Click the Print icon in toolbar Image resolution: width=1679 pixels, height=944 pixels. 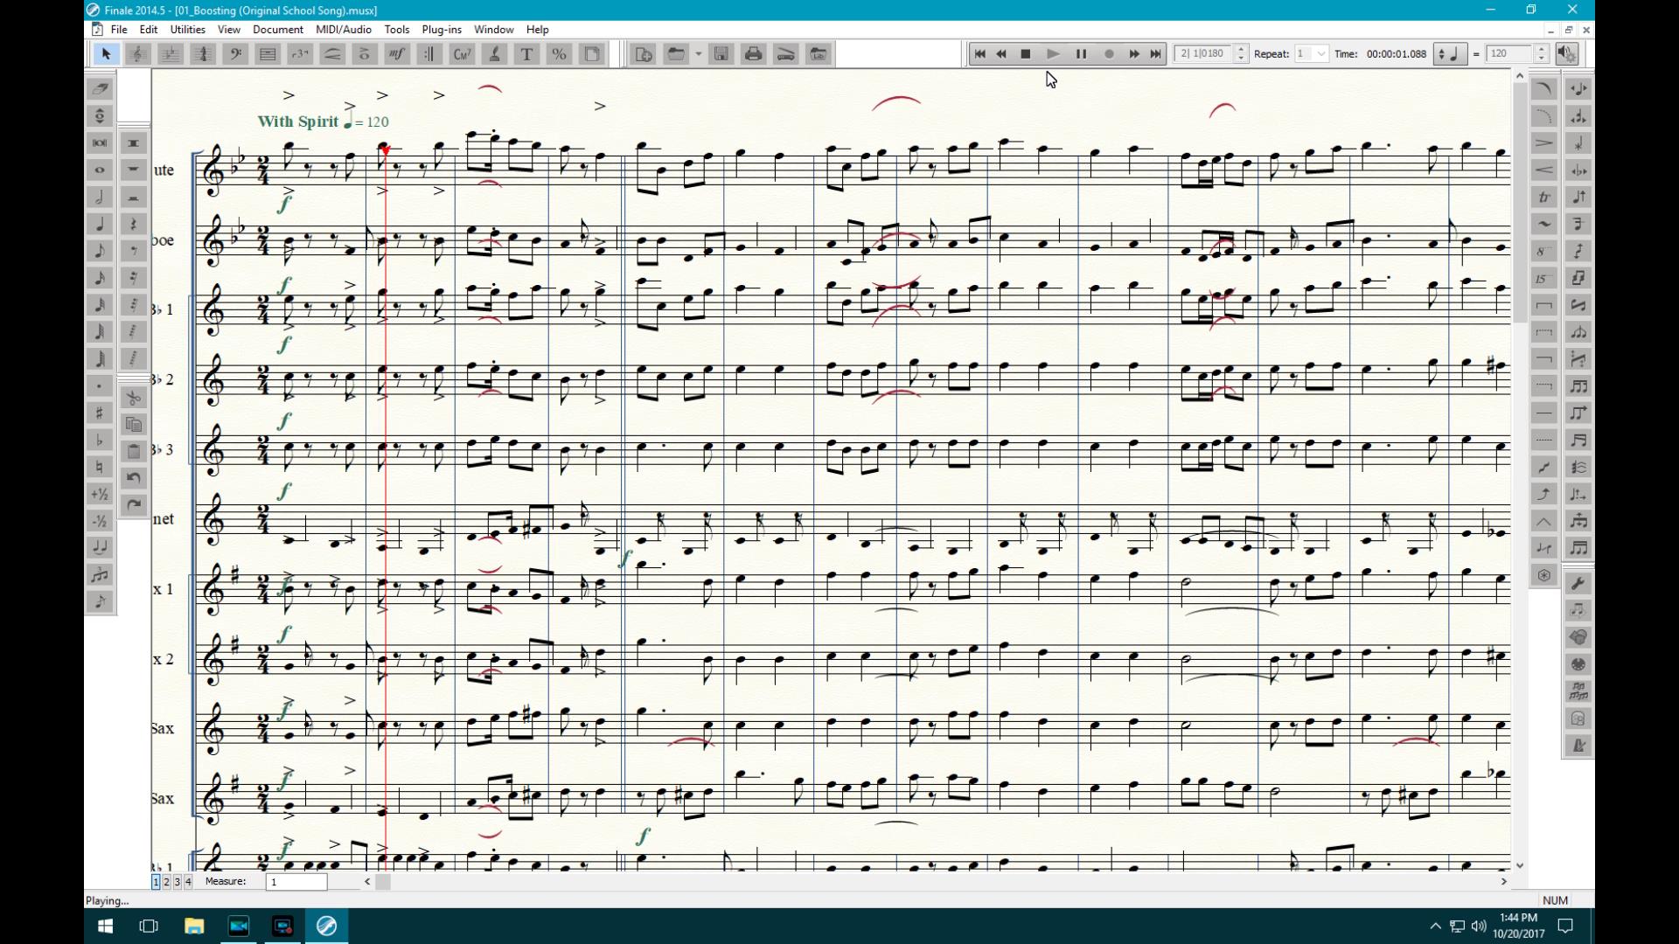pos(753,54)
